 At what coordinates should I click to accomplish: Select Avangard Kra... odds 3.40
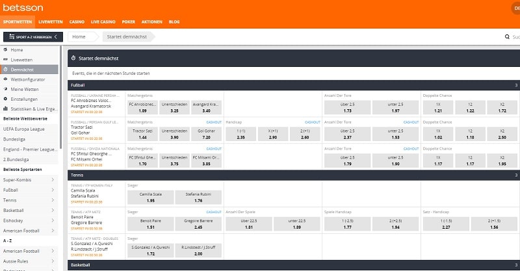[206, 107]
